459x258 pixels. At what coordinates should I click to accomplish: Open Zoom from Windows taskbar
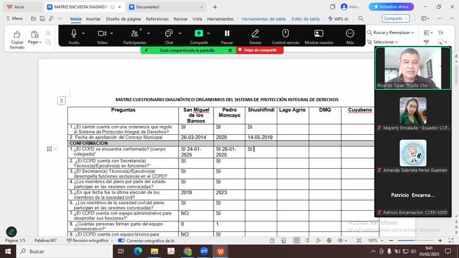pos(204,251)
